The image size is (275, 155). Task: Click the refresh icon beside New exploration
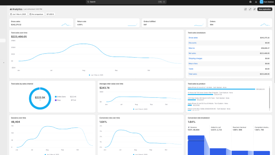pos(245,9)
